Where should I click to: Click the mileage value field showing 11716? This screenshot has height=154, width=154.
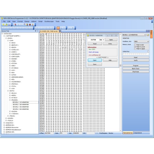(93, 40)
